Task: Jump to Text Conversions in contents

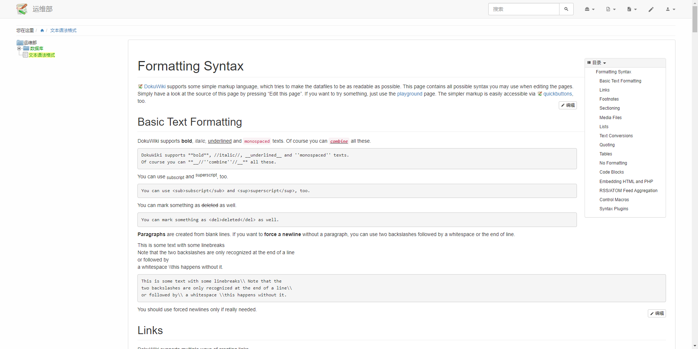Action: pos(616,136)
